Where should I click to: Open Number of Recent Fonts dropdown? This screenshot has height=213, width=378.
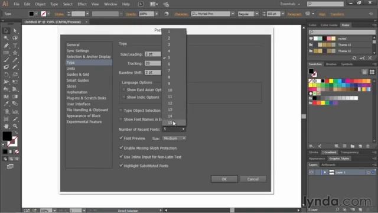coord(174,129)
